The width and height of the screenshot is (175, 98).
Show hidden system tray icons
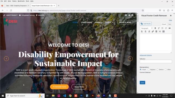point(146,96)
